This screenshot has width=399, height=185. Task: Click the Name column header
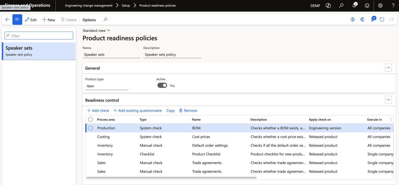coord(196,119)
